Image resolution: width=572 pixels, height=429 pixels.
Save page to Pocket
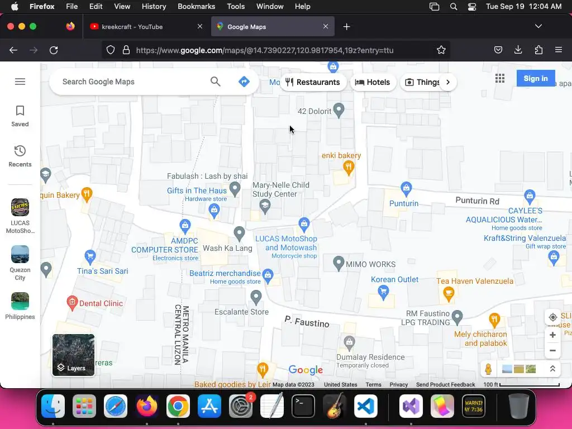pos(498,50)
